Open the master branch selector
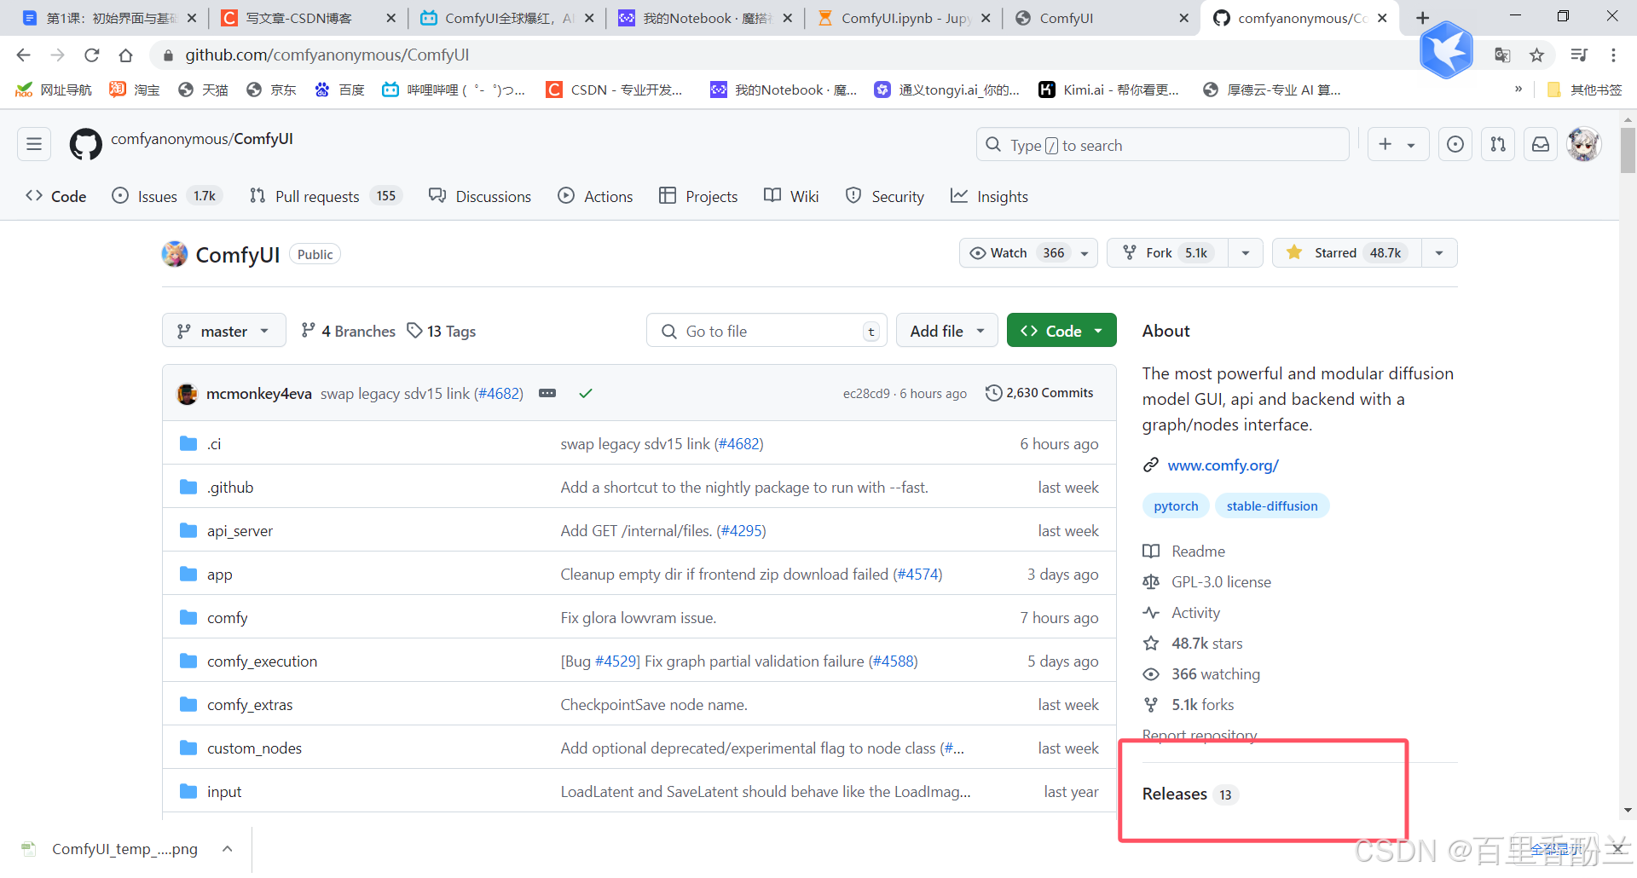 [223, 331]
